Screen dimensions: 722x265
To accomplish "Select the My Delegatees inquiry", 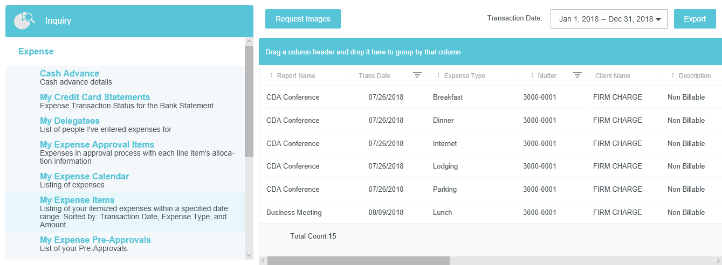I will click(70, 121).
